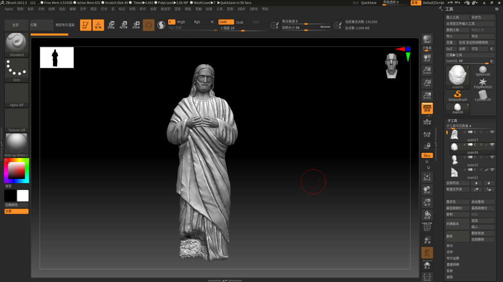Open the Alpha menu
Viewport: 503px width, 282px height.
click(x=9, y=9)
